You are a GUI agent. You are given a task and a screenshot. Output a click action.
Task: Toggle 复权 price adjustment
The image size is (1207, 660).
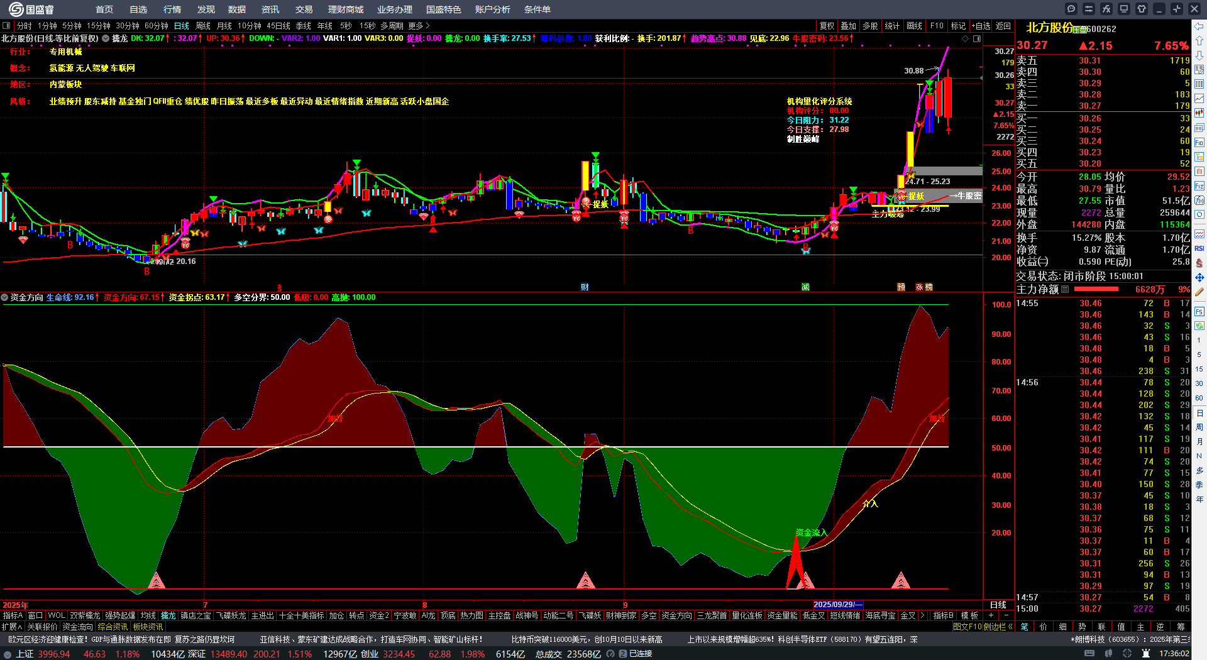click(x=827, y=26)
